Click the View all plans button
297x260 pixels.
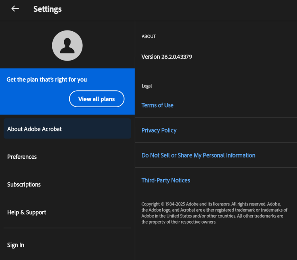(97, 99)
